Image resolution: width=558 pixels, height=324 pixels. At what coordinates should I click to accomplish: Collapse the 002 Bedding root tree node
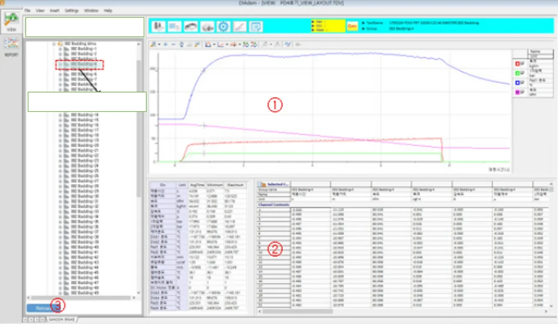point(54,44)
